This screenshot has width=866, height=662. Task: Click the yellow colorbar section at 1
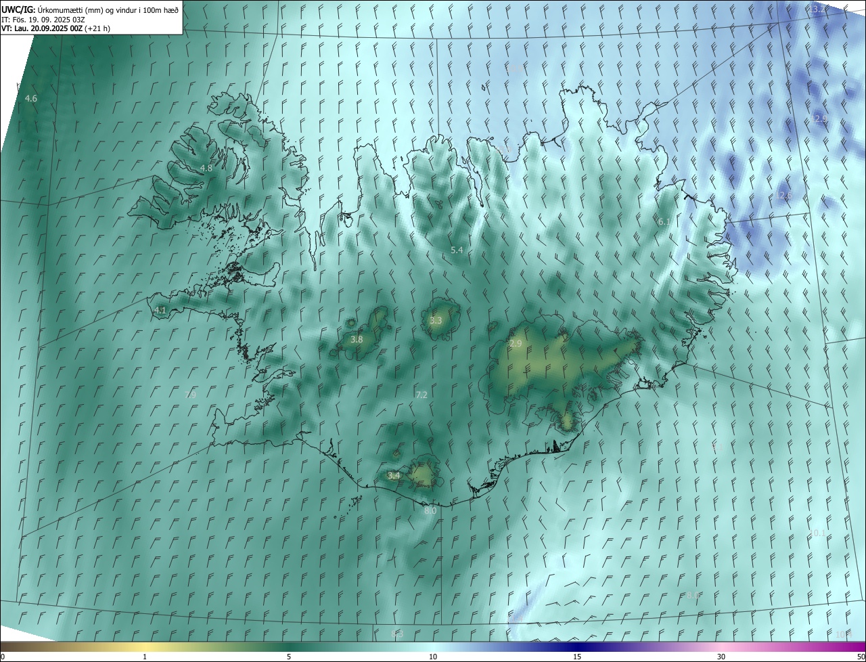point(145,646)
